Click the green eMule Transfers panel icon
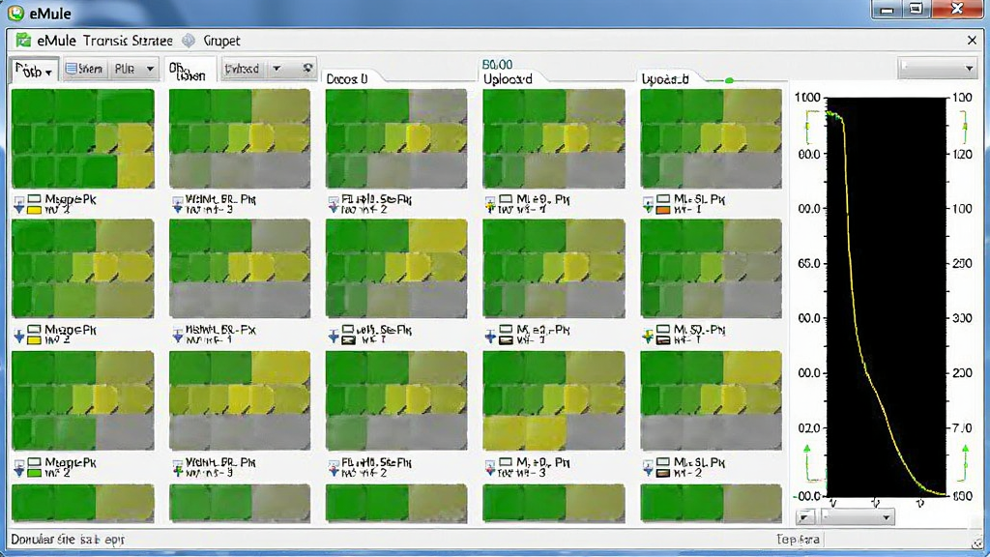Image resolution: width=990 pixels, height=557 pixels. 23,41
